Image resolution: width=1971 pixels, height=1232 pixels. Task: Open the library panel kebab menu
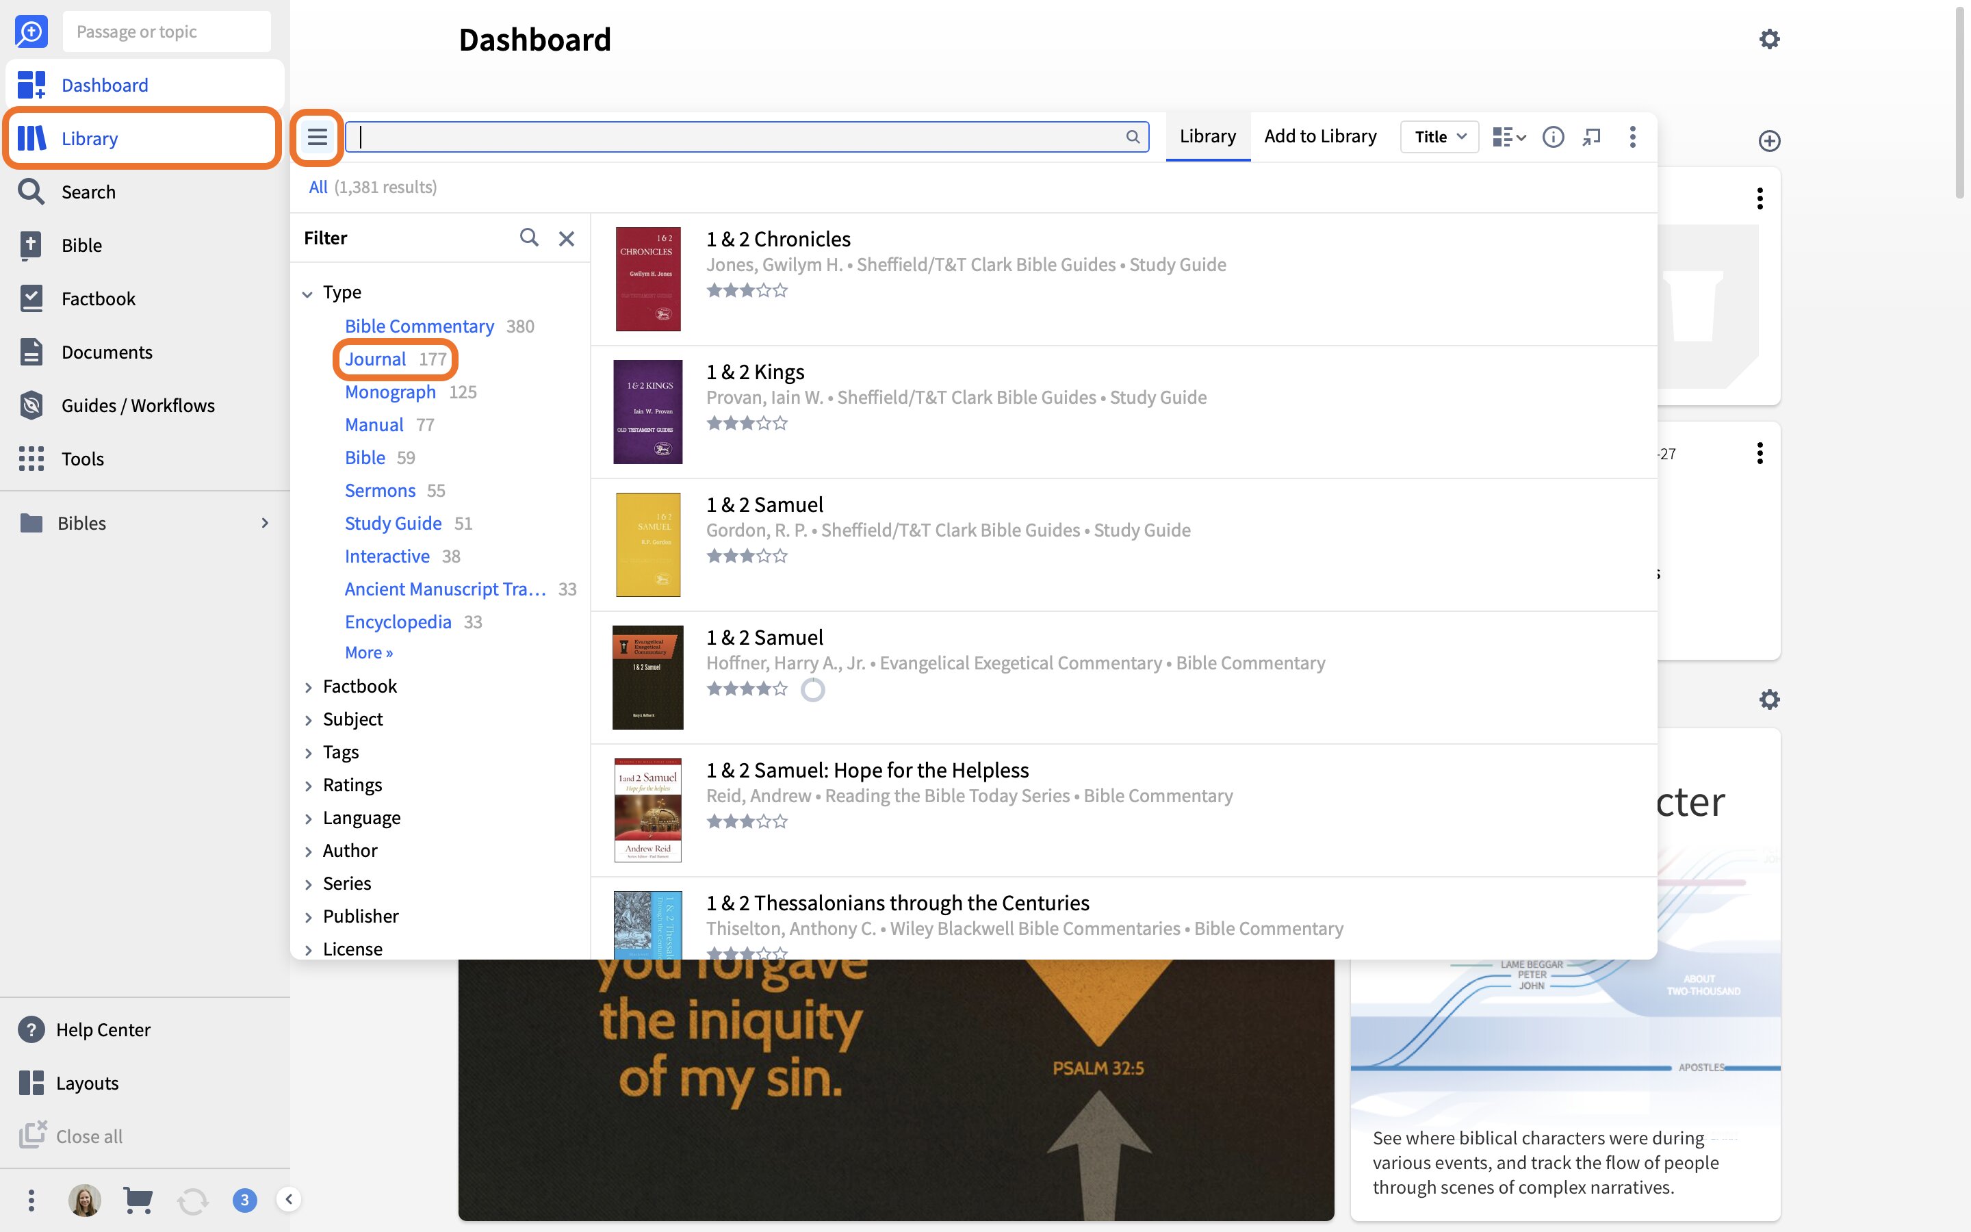tap(1632, 137)
